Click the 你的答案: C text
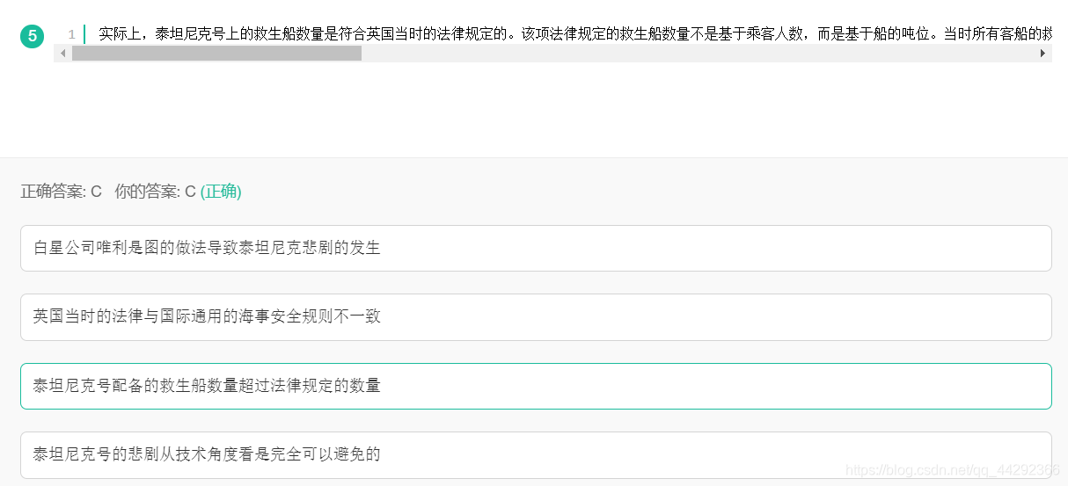This screenshot has height=486, width=1068. click(155, 192)
